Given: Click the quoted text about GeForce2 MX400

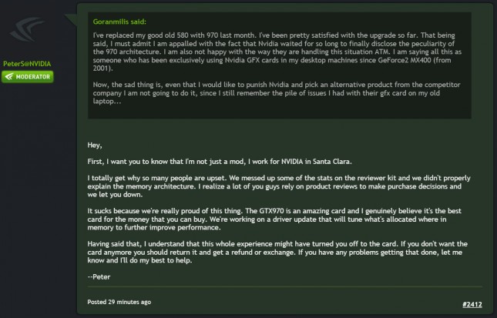Looking at the screenshot, I should (x=277, y=52).
